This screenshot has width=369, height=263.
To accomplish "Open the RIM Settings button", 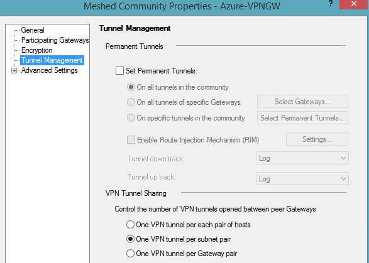I will (317, 139).
